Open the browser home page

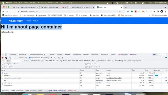point(15,11)
